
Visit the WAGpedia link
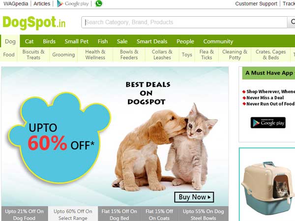pyautogui.click(x=16, y=3)
